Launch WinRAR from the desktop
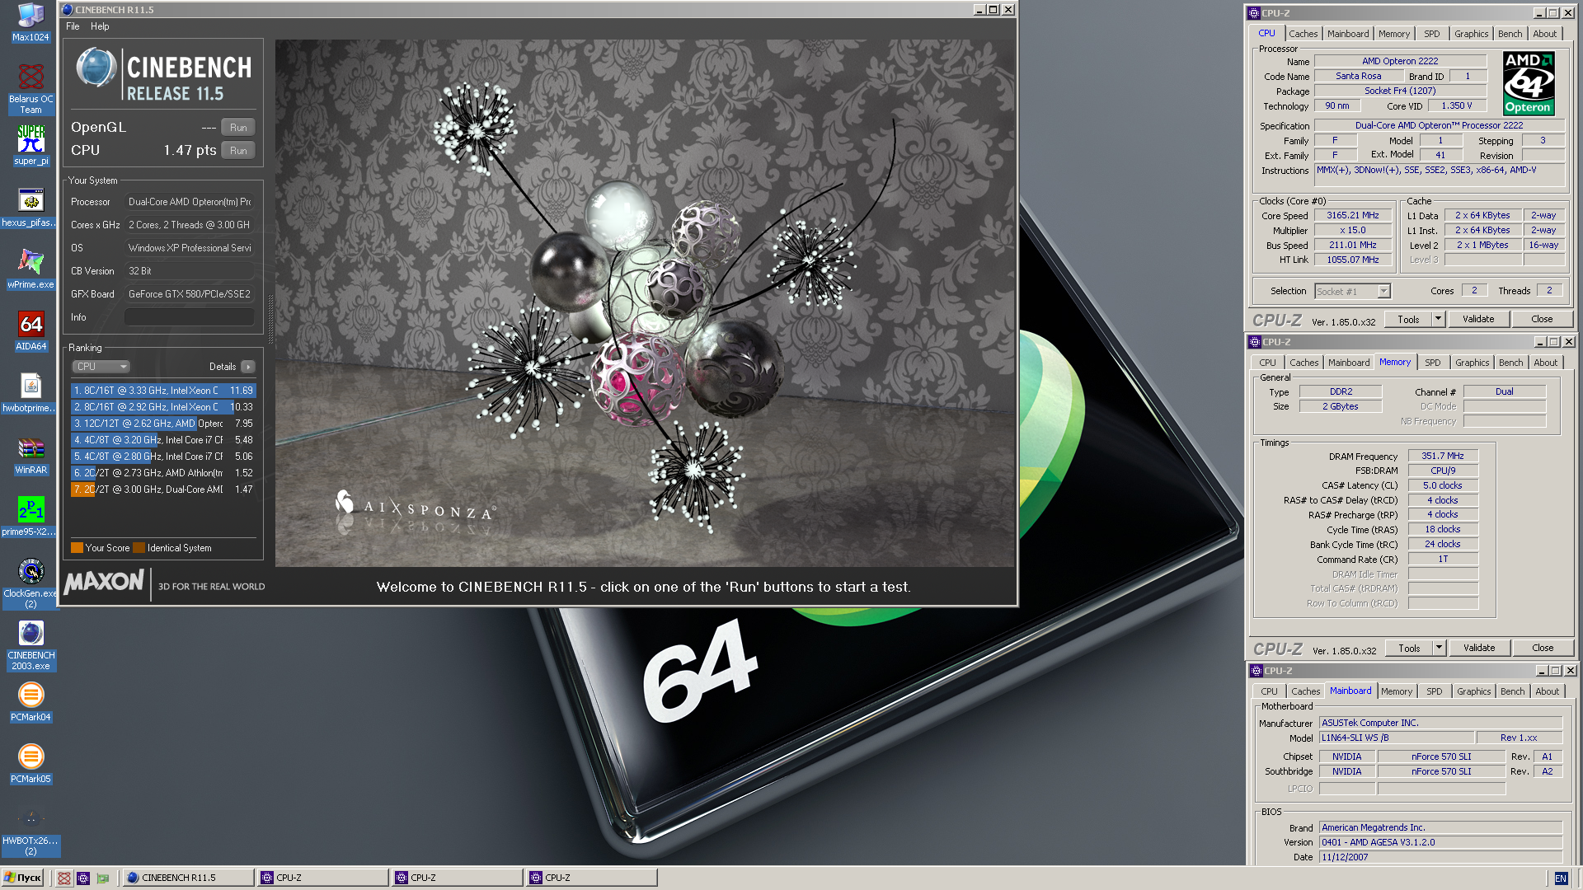Viewport: 1583px width, 890px height. point(31,454)
